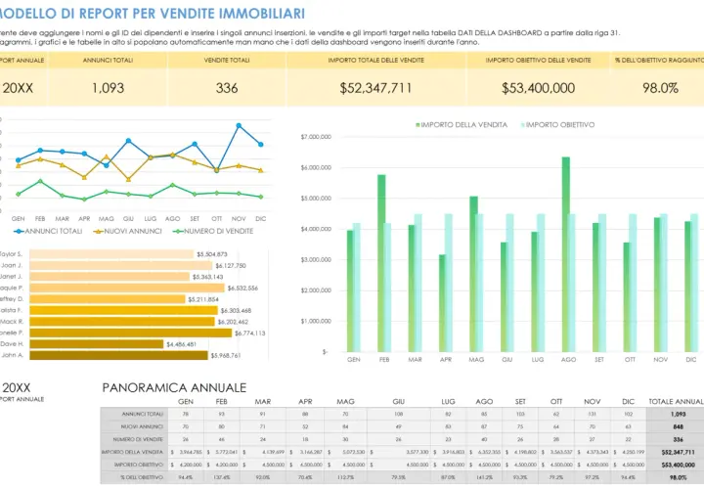Select the APR dark green sale amount bar
The width and height of the screenshot is (704, 489).
(x=443, y=303)
